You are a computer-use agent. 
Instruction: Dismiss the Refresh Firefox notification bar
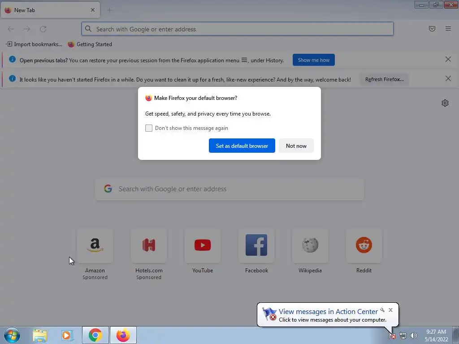pyautogui.click(x=448, y=79)
